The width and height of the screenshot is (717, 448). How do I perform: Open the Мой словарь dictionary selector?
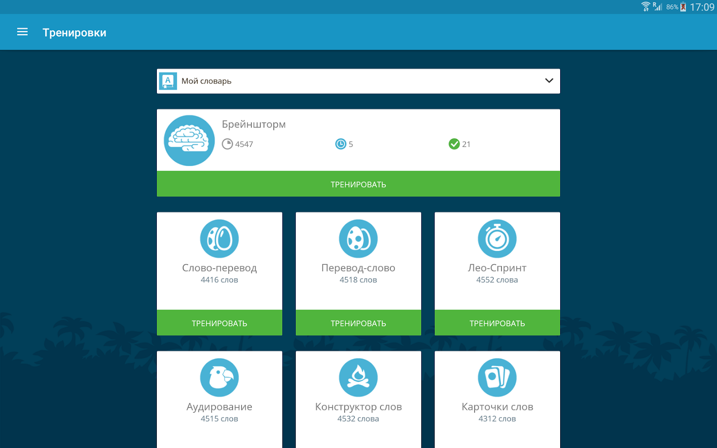click(358, 81)
